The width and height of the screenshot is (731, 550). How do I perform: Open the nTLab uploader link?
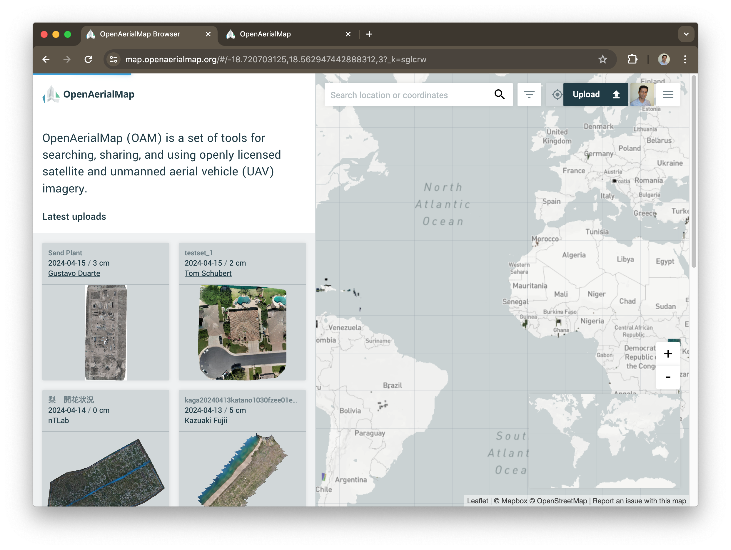pos(59,421)
